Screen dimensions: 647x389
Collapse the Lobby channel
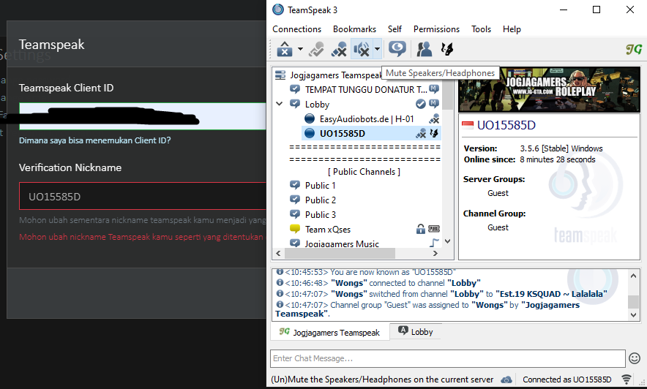(280, 104)
